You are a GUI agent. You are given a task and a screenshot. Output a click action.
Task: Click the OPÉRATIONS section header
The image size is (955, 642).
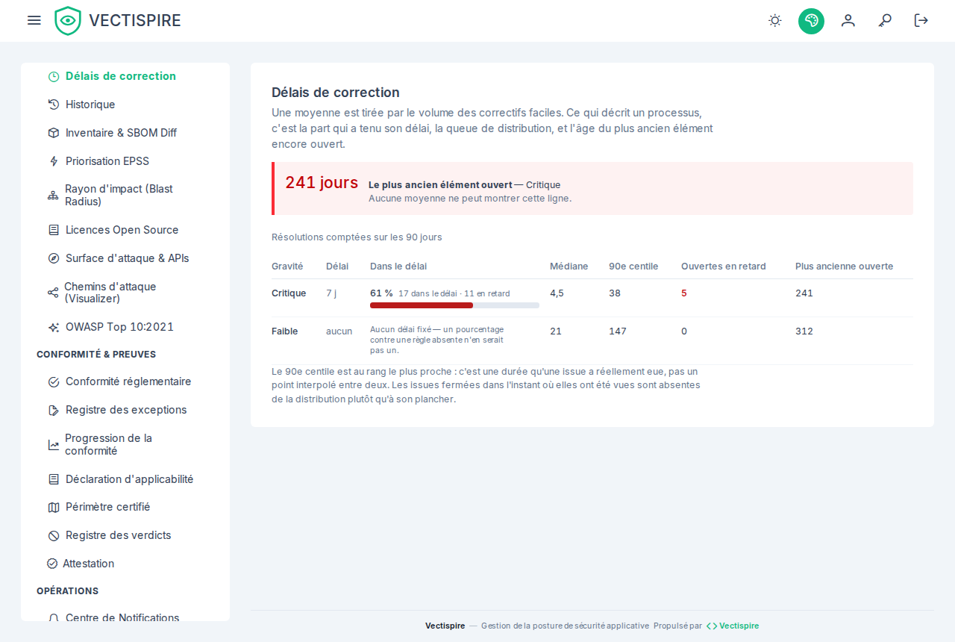(67, 590)
